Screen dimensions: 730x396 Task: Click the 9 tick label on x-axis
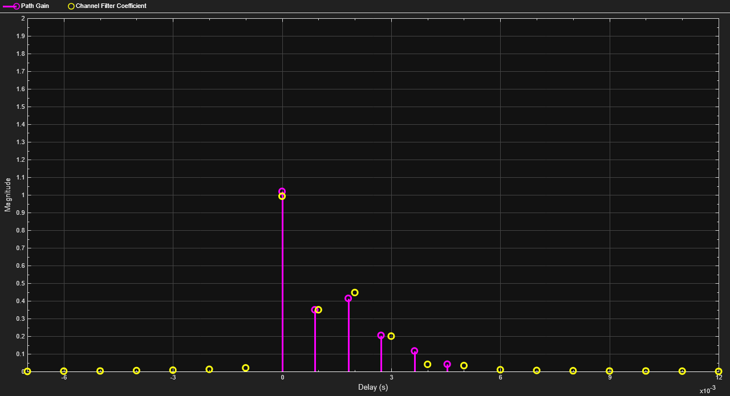[x=610, y=378]
